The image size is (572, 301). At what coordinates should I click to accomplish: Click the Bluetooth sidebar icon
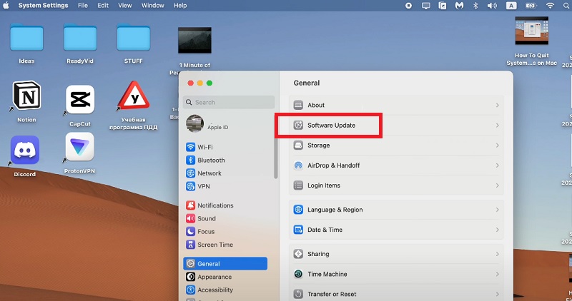[190, 160]
